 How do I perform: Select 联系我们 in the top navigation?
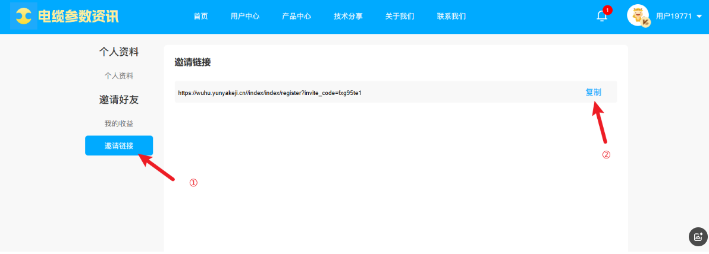click(x=451, y=17)
